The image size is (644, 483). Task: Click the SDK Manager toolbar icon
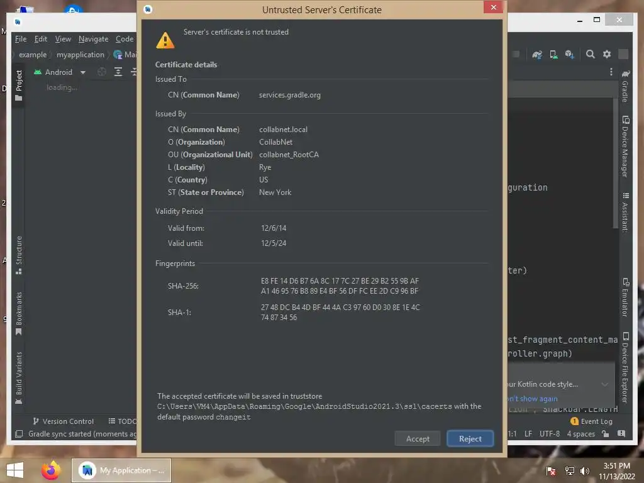point(570,55)
